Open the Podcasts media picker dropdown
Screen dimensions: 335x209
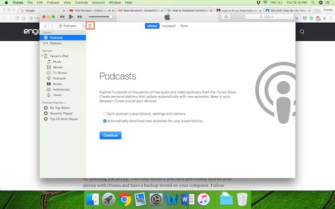point(71,26)
